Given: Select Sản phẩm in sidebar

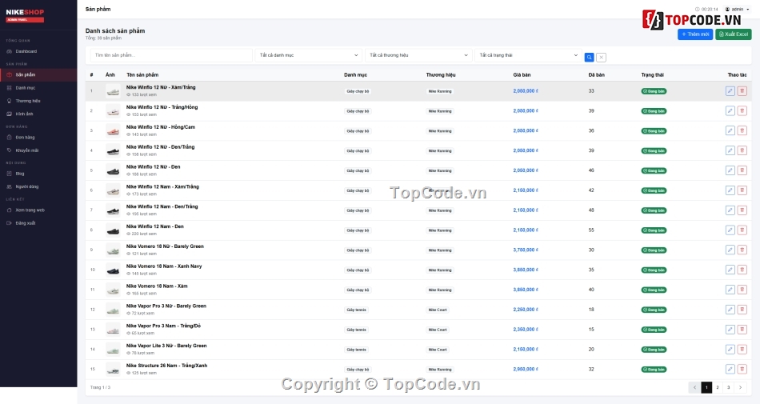Looking at the screenshot, I should tap(38, 74).
